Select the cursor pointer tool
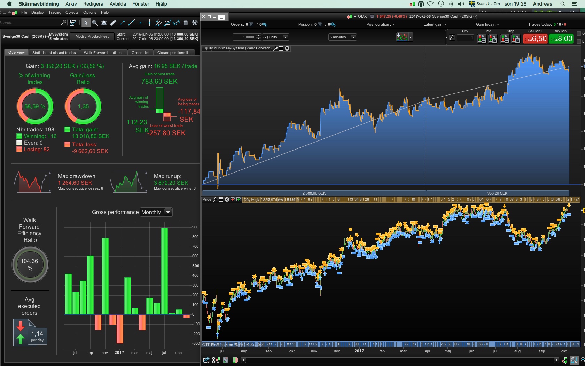Viewport: 585px width, 366px height. point(86,23)
